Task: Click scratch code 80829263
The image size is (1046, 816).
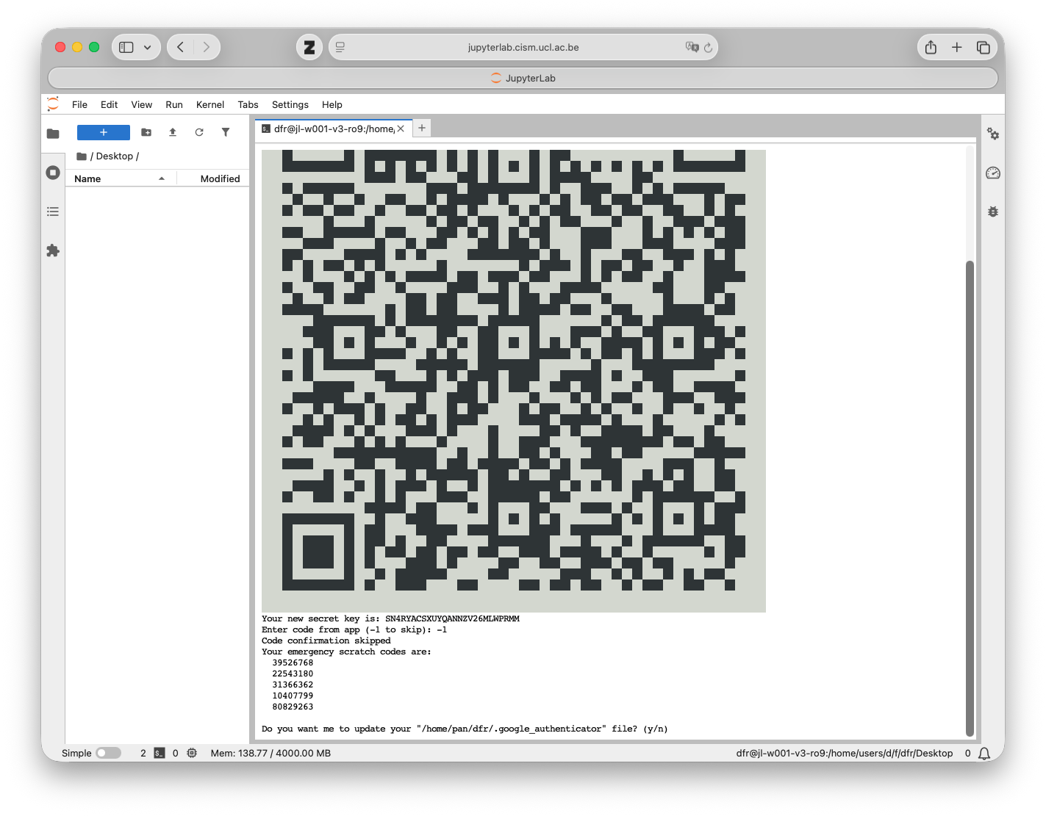Action: 293,707
